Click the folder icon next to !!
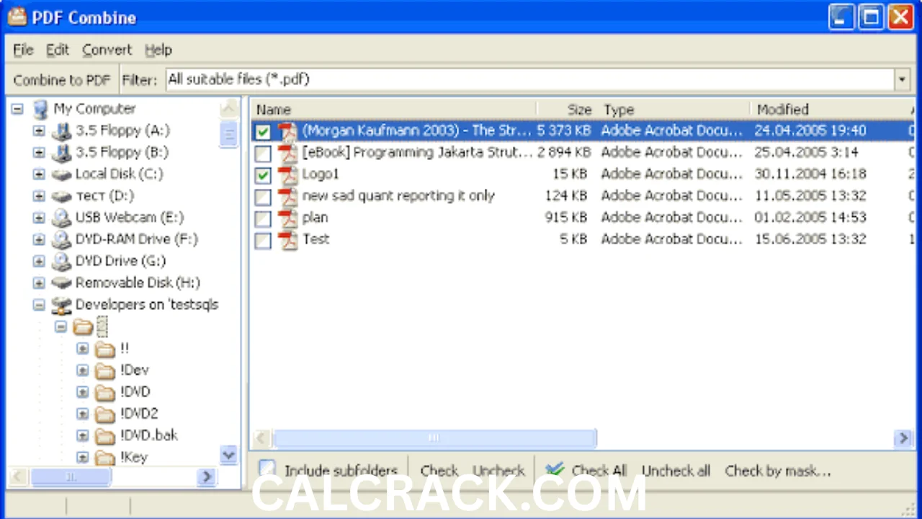The image size is (922, 519). pos(105,350)
